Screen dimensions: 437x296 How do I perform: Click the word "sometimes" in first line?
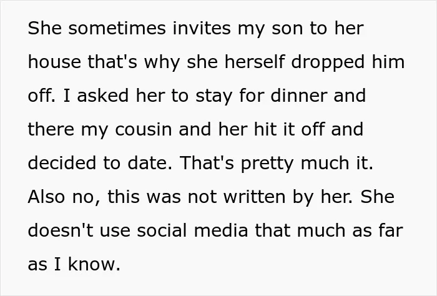117,28
